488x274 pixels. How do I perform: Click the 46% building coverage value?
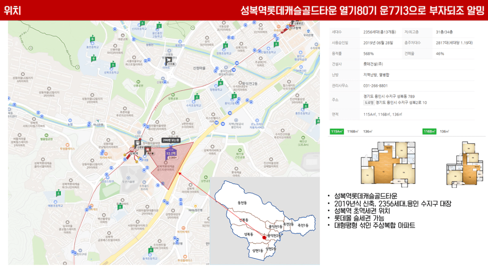tap(440, 53)
